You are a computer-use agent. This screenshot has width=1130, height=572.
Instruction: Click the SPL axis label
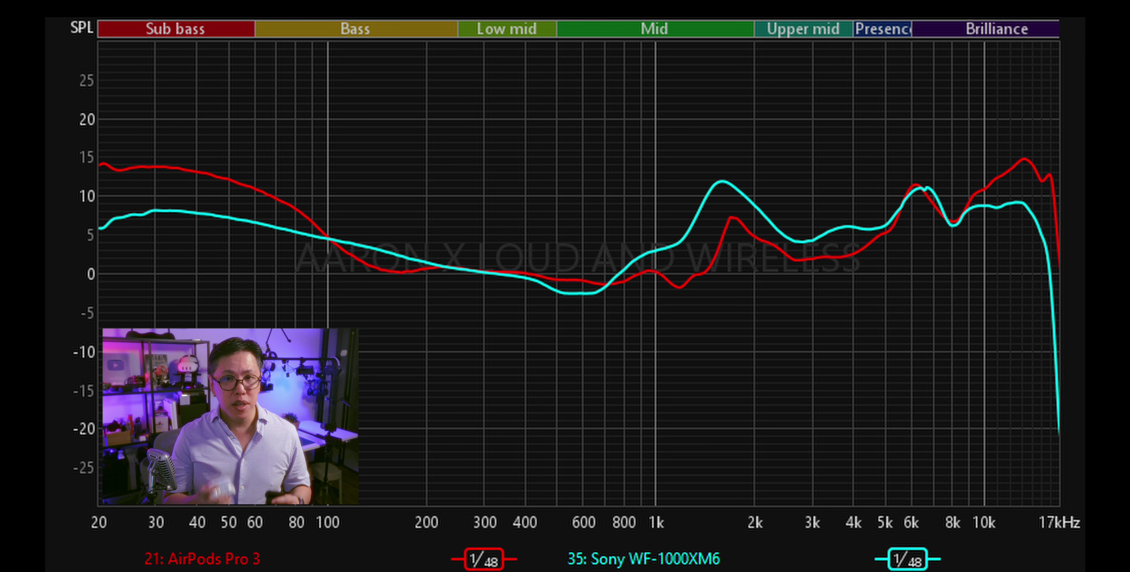pos(82,28)
